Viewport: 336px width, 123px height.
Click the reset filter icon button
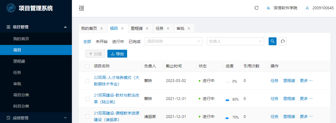click(283, 41)
